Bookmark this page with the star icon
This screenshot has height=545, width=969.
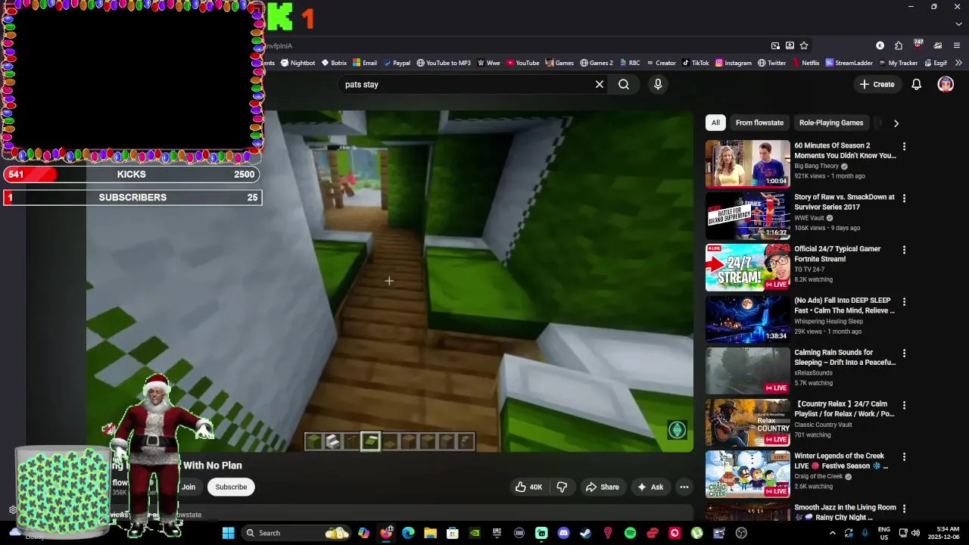tap(804, 45)
